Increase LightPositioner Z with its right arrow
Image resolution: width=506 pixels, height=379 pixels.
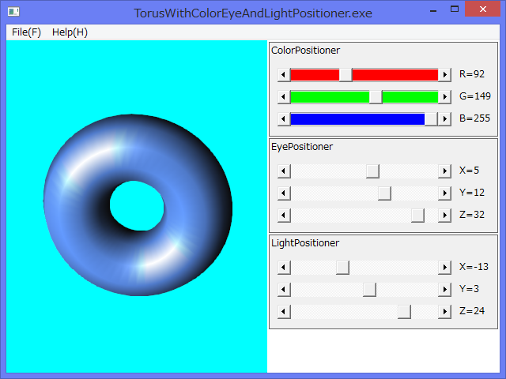444,312
